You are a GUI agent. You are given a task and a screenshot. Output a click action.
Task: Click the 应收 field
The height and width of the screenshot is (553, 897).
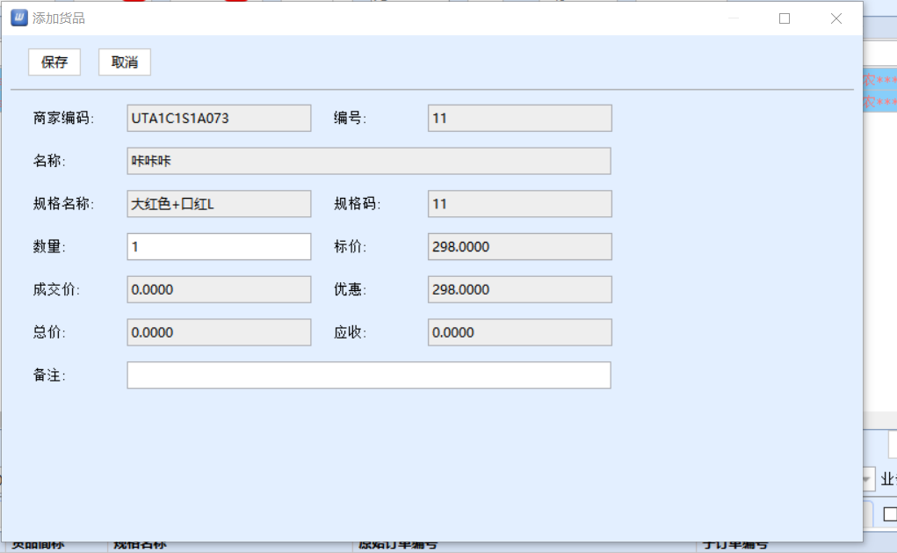click(519, 332)
